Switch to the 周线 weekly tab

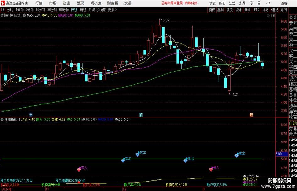point(83,10)
